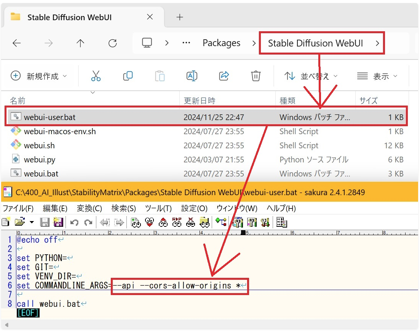Open the 設定(O) menu
Screen dimensions: 420x332
point(194,209)
